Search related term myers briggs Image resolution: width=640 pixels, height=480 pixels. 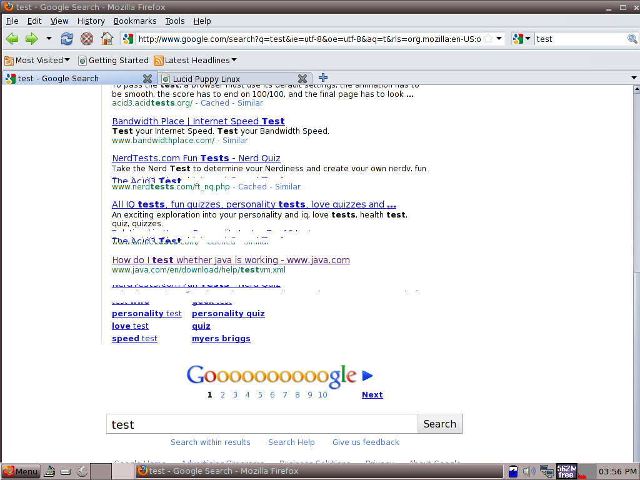221,338
